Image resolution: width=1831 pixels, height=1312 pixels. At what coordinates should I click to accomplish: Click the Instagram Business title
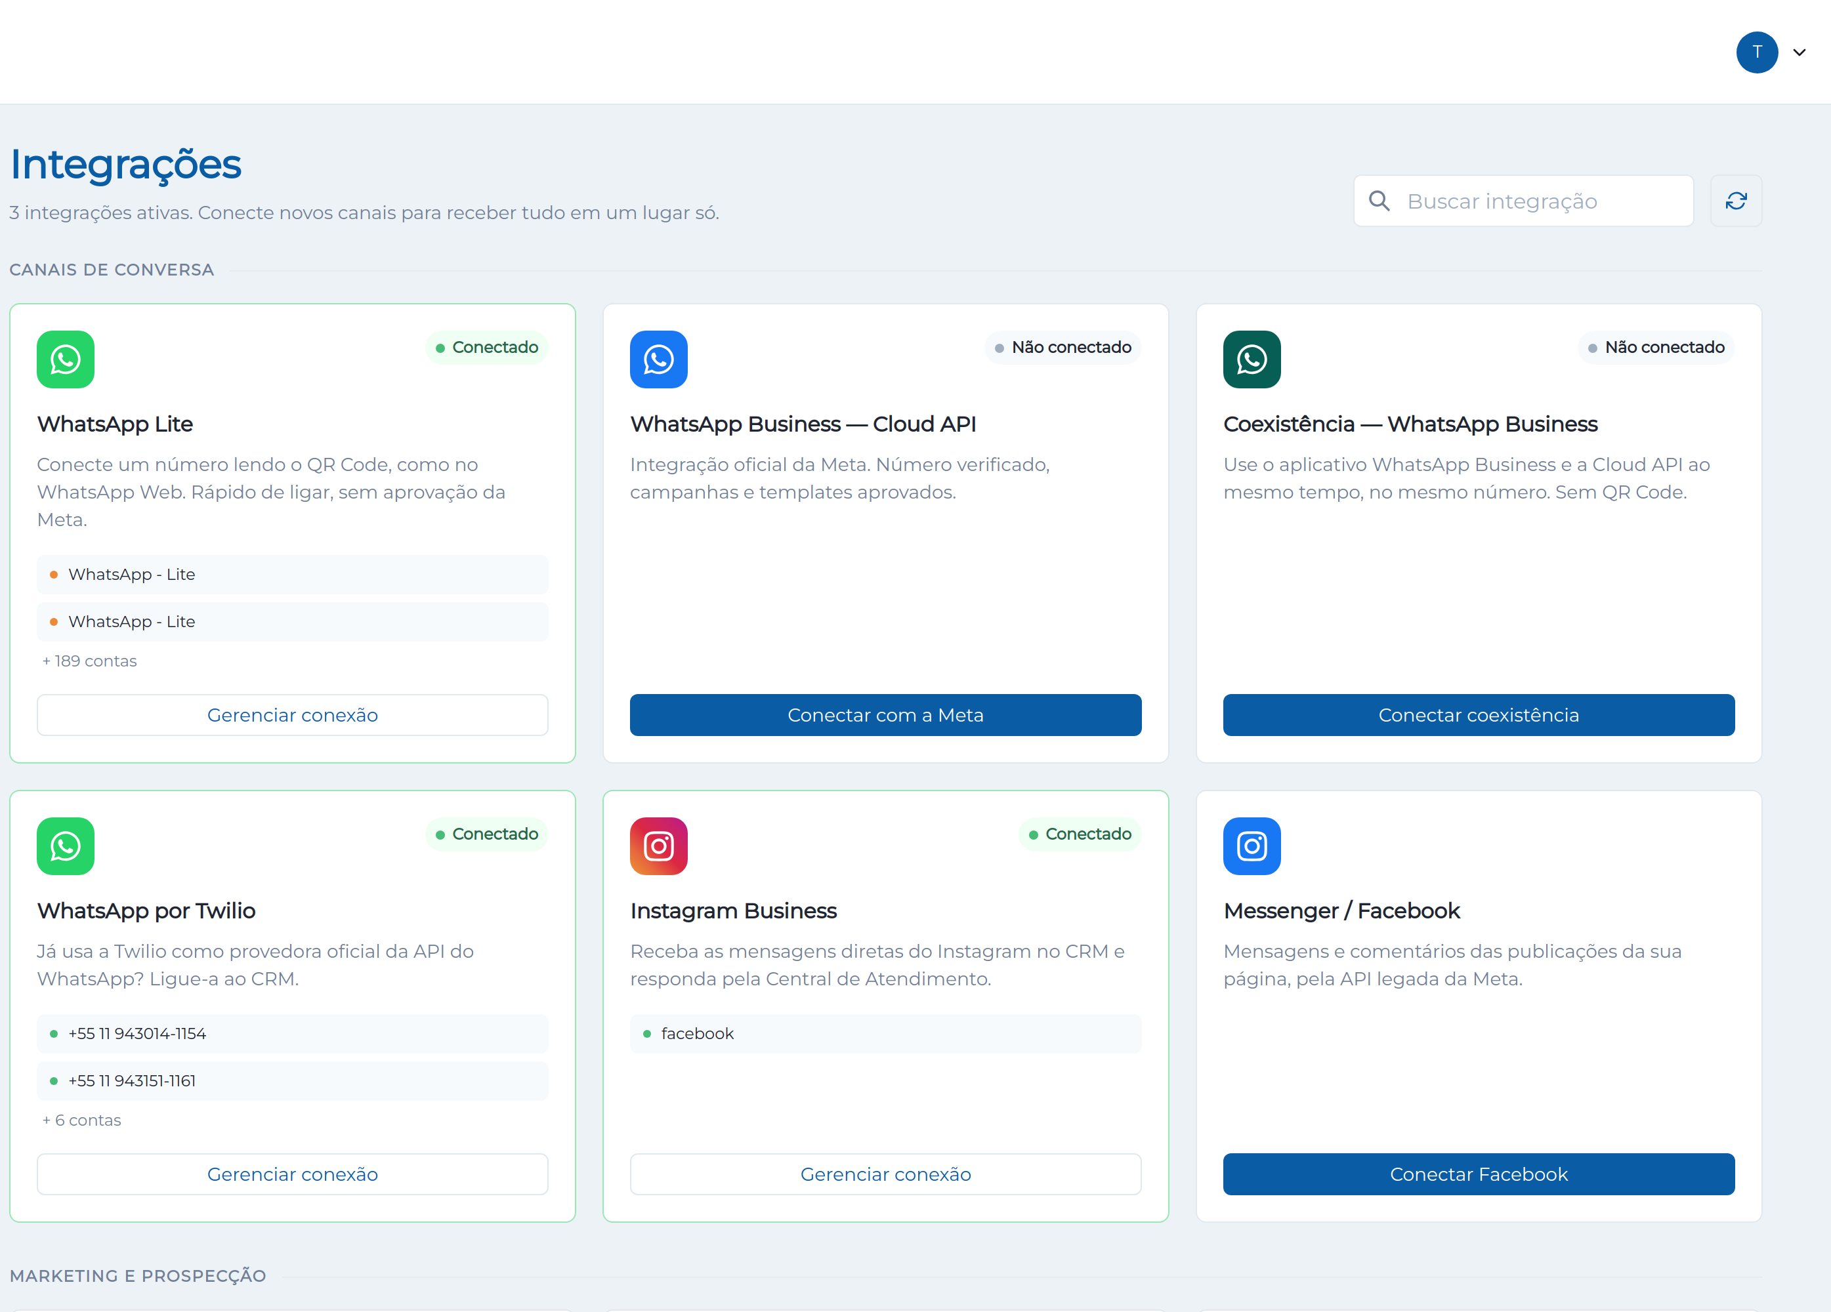click(x=733, y=911)
